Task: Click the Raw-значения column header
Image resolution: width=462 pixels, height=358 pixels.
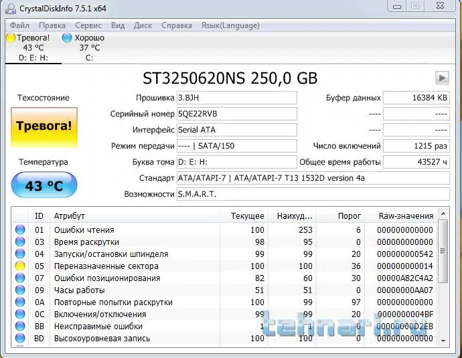Action: pos(401,215)
